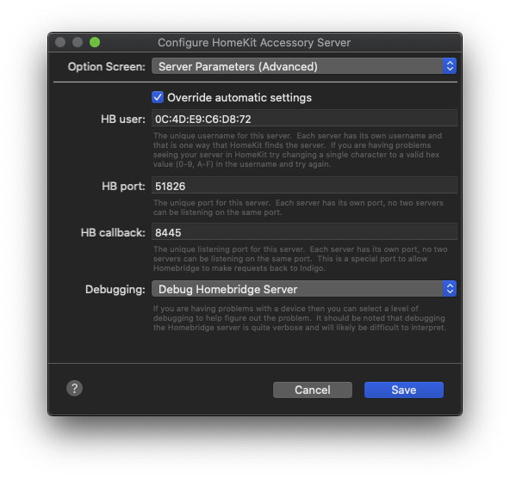Click the Save button
The width and height of the screenshot is (510, 479).
coord(404,390)
